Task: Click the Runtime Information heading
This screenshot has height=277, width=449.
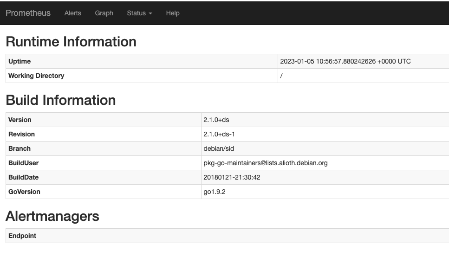Action: coord(70,42)
